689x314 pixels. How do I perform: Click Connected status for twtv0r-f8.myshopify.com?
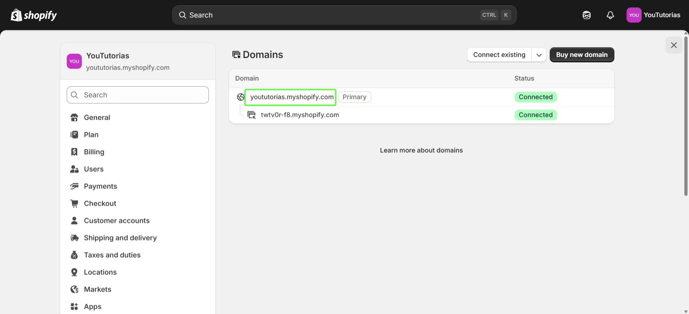point(535,115)
